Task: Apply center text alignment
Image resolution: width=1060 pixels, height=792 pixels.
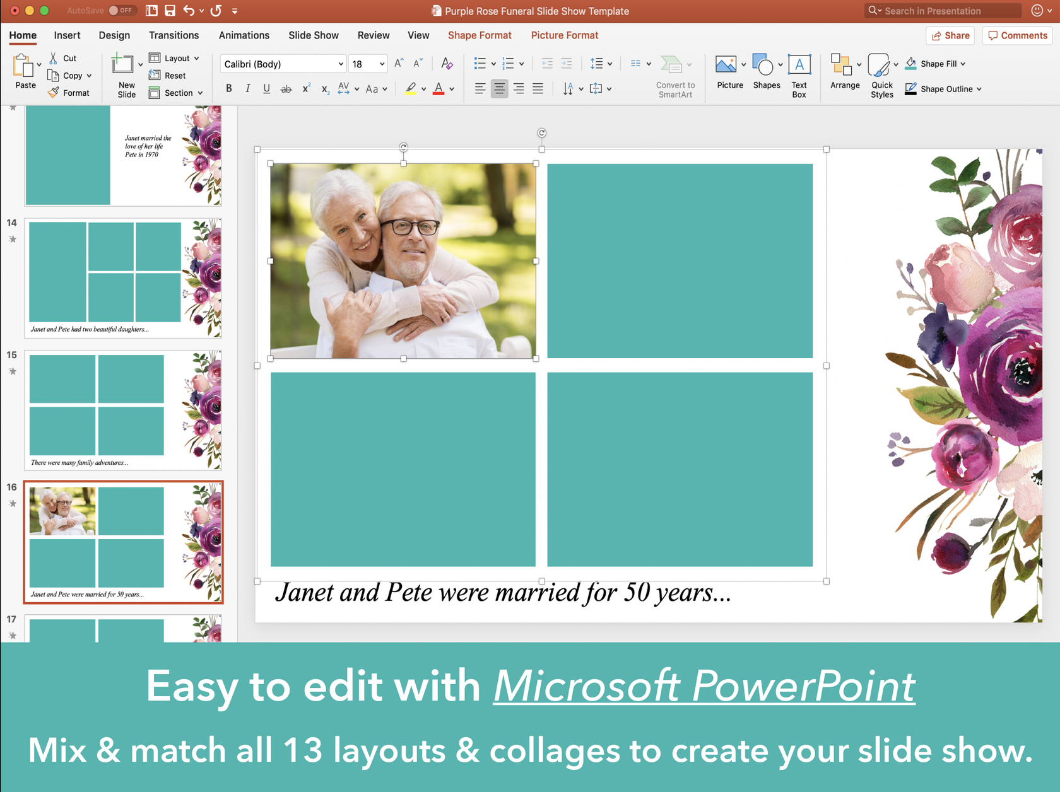Action: coord(499,88)
